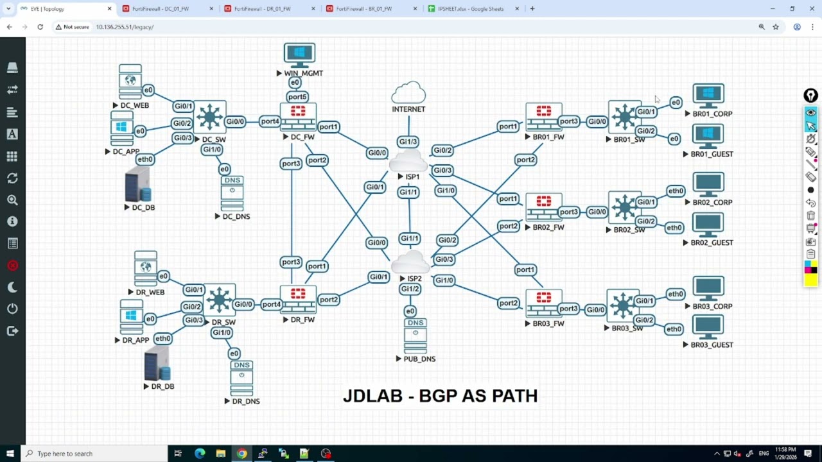
Task: Click the text object 'A' sidebar icon
Action: coord(12,134)
